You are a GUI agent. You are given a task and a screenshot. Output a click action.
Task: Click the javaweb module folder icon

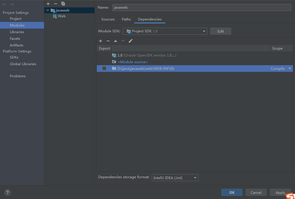(x=53, y=10)
